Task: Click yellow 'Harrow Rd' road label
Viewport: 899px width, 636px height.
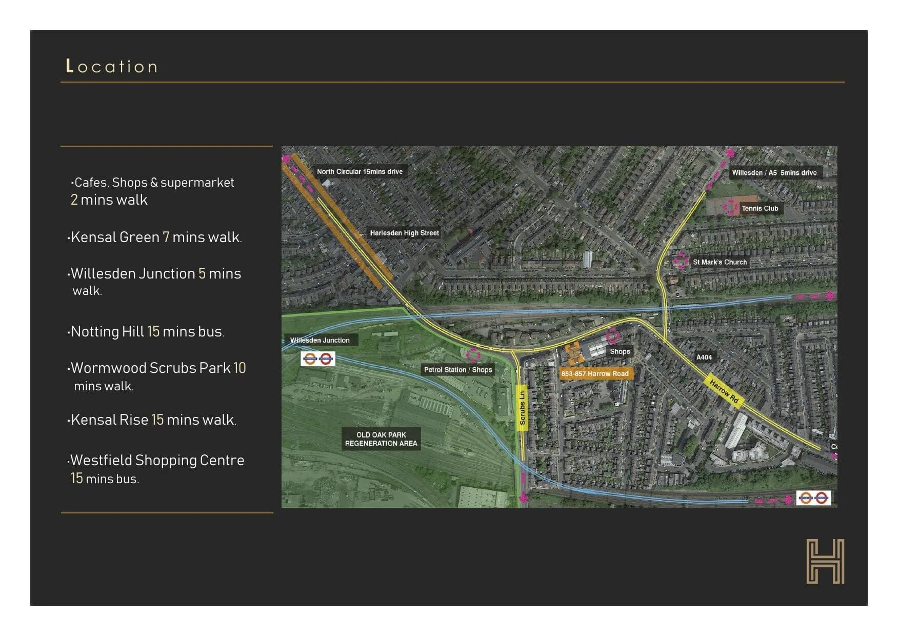Action: click(x=724, y=392)
